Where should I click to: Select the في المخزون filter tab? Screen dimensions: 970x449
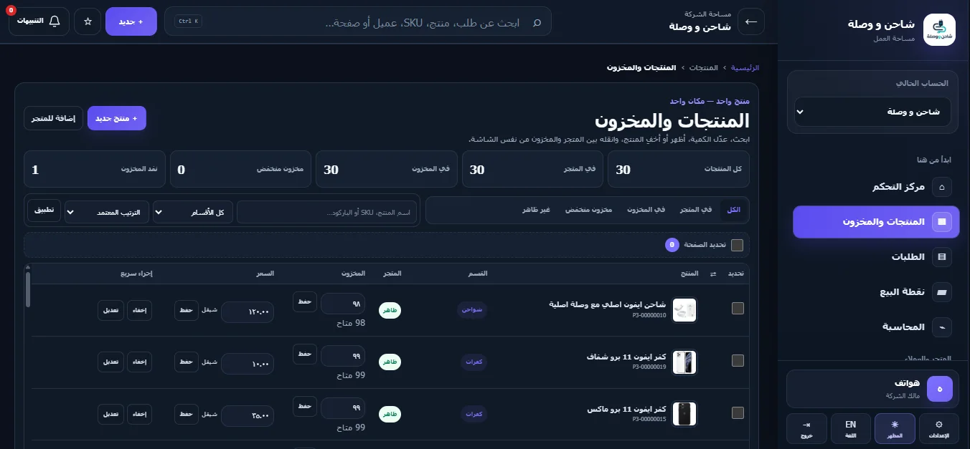(x=646, y=210)
